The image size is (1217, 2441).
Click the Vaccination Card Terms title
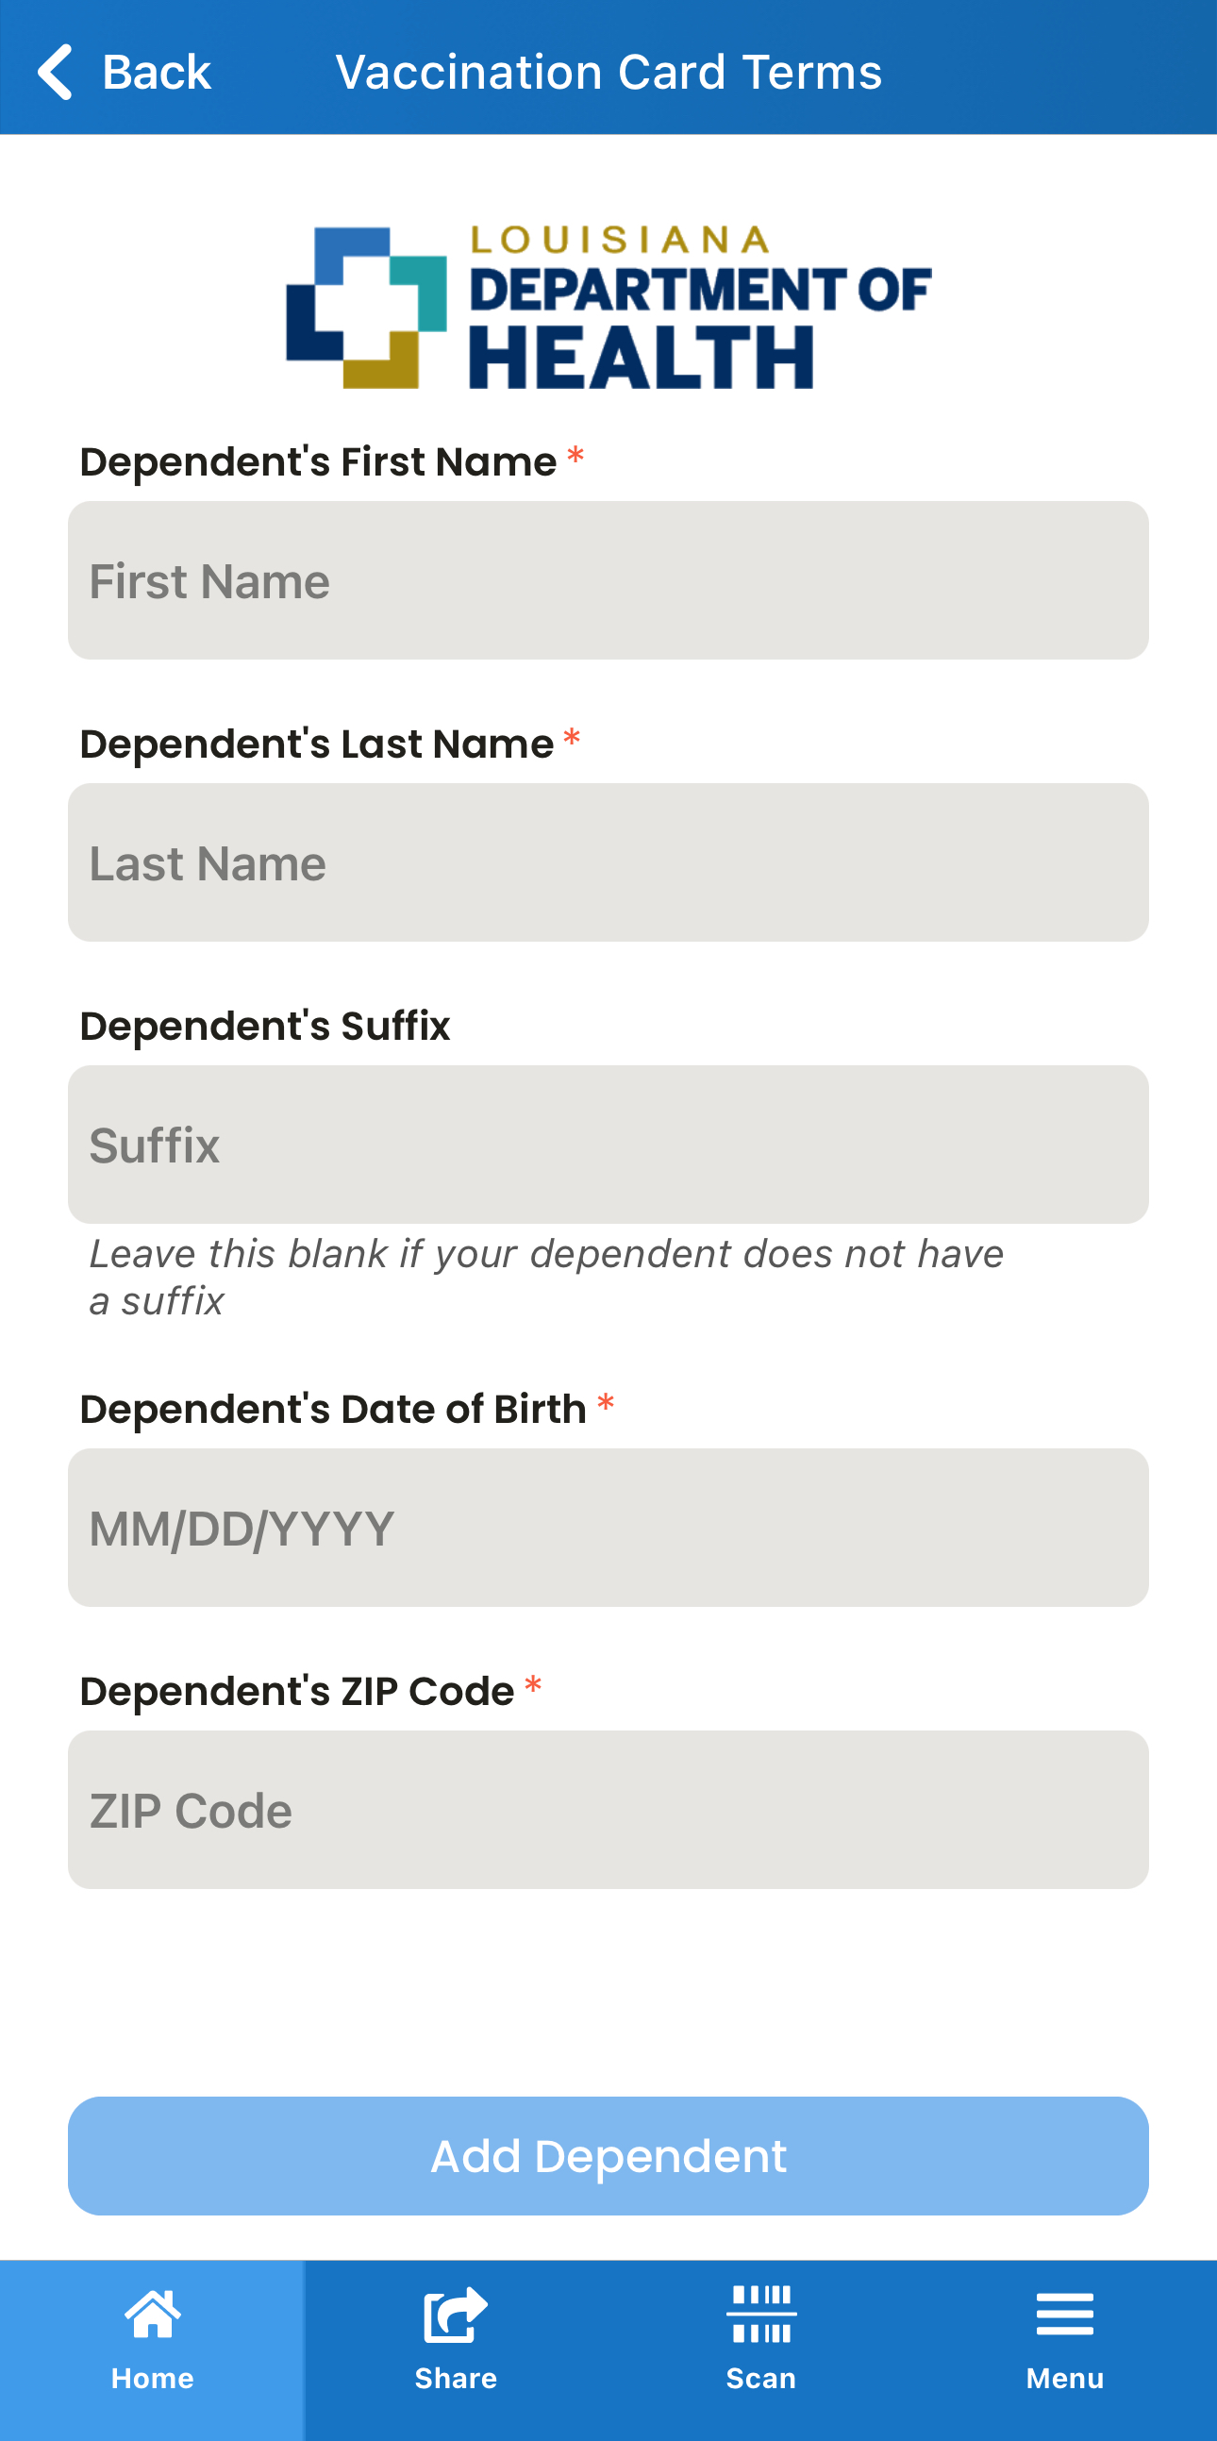(x=609, y=72)
